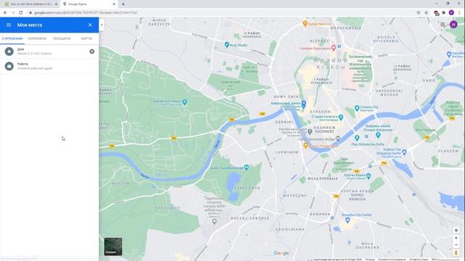Image resolution: width=465 pixels, height=261 pixels.
Task: Click the Bonarka City Center pin
Action: [347, 220]
